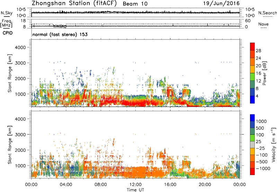
Task: Click the 'N.Search' legend label
Action: 267,13
